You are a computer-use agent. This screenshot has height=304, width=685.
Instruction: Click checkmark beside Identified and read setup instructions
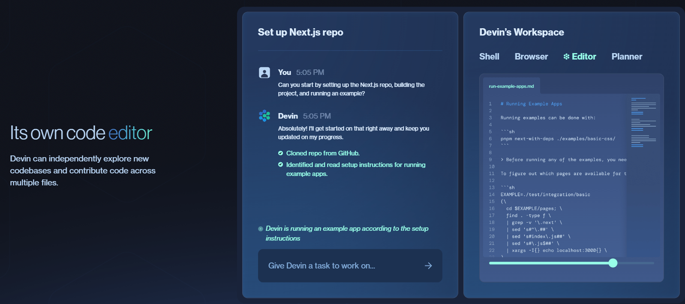point(280,165)
